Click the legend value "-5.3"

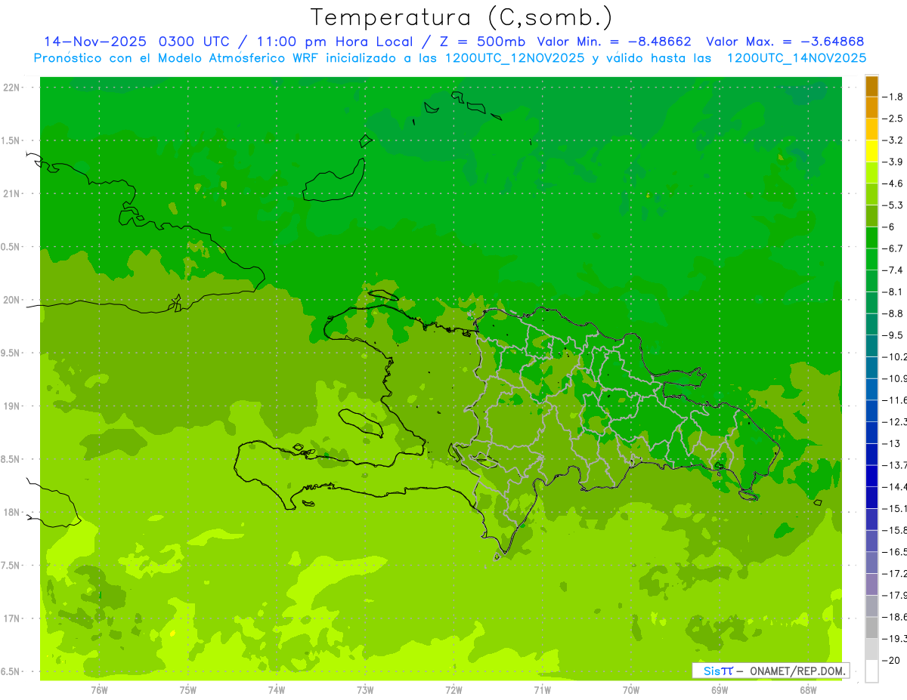tap(893, 205)
